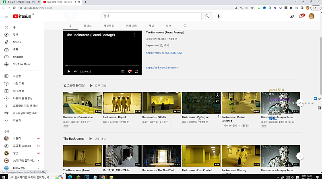Click the search magnifier button
The image size is (322, 179).
(x=207, y=16)
